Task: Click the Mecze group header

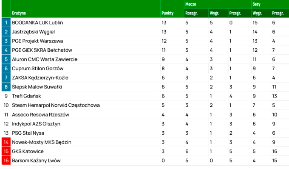Action: click(190, 4)
